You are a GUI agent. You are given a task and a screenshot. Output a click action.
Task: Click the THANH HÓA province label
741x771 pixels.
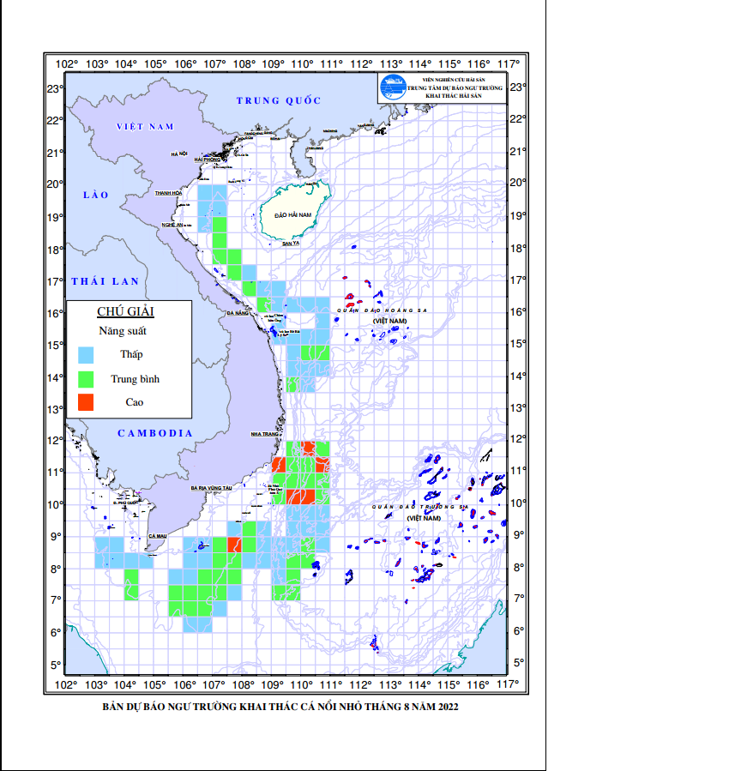pos(169,193)
